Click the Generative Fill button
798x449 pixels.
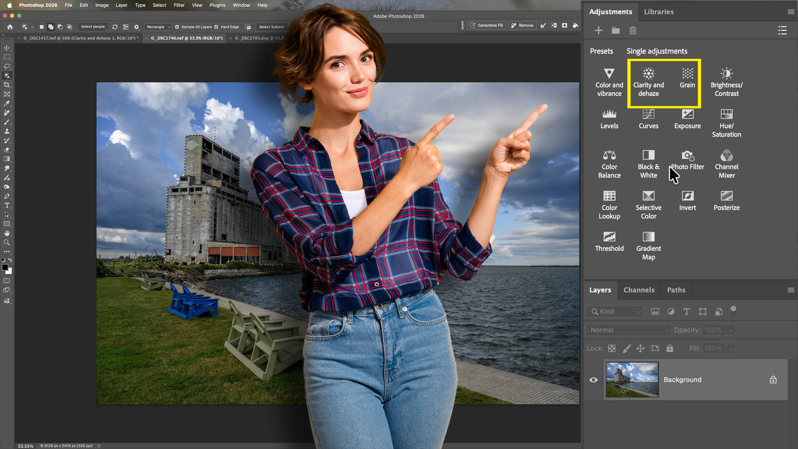click(486, 25)
